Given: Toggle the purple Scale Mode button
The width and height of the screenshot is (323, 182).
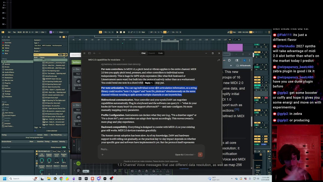Looking at the screenshot, I should pos(50,32).
